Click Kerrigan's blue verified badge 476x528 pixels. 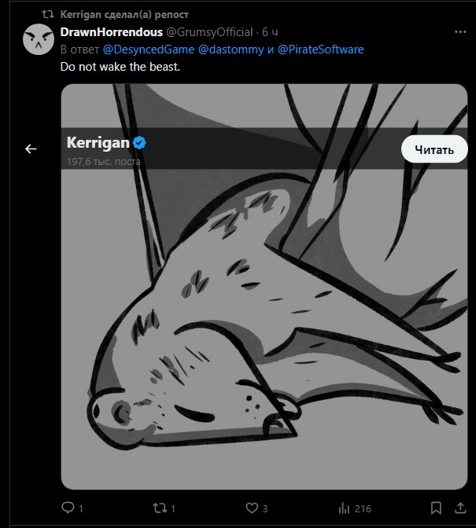pyautogui.click(x=140, y=143)
